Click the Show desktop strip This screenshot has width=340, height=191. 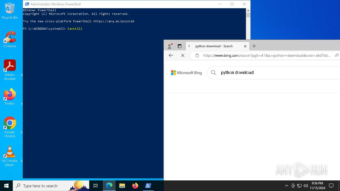pos(339,186)
